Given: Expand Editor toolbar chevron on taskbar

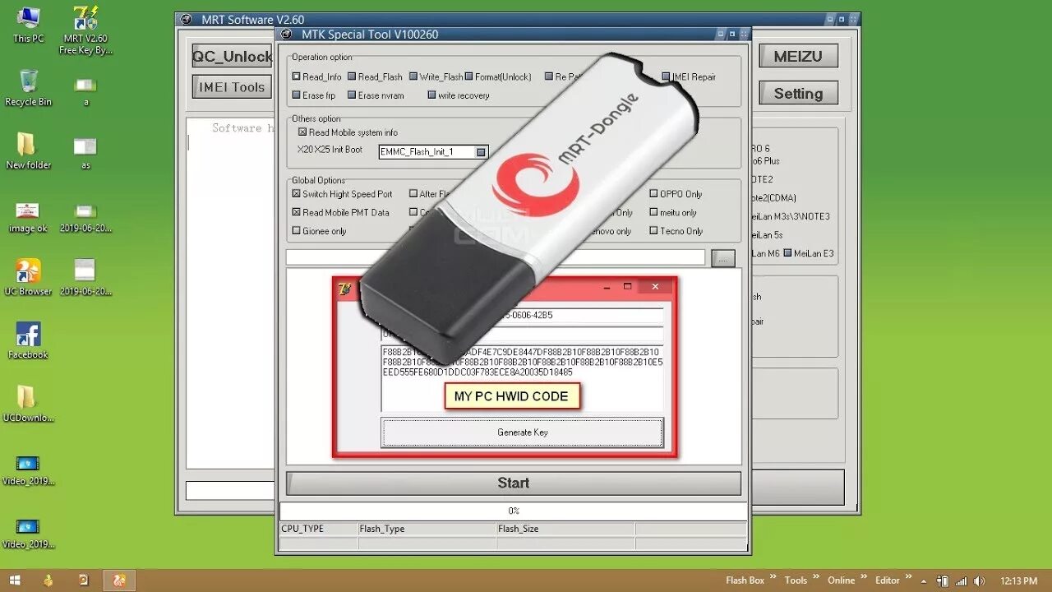Looking at the screenshot, I should 910,576.
